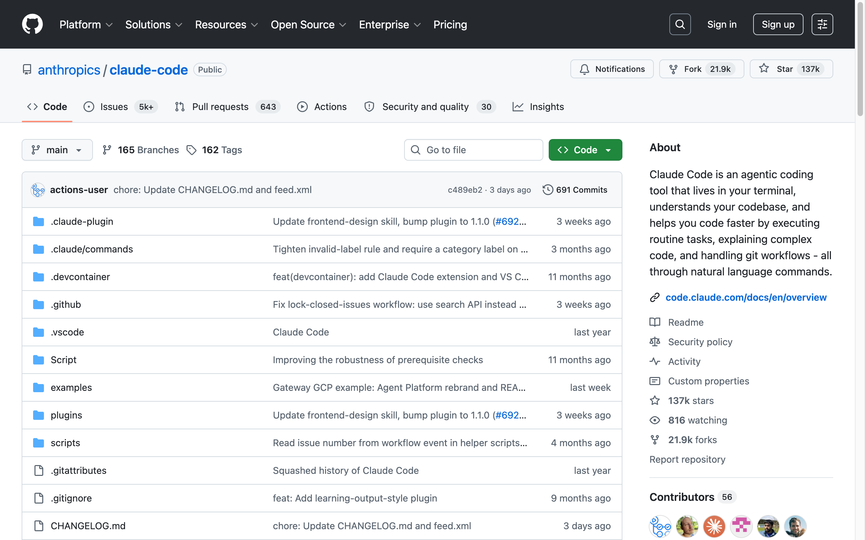
Task: Open the appearance settings sliders icon
Action: click(822, 24)
